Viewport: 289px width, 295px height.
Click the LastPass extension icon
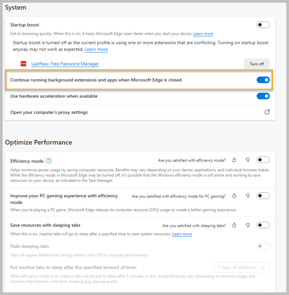[24, 64]
